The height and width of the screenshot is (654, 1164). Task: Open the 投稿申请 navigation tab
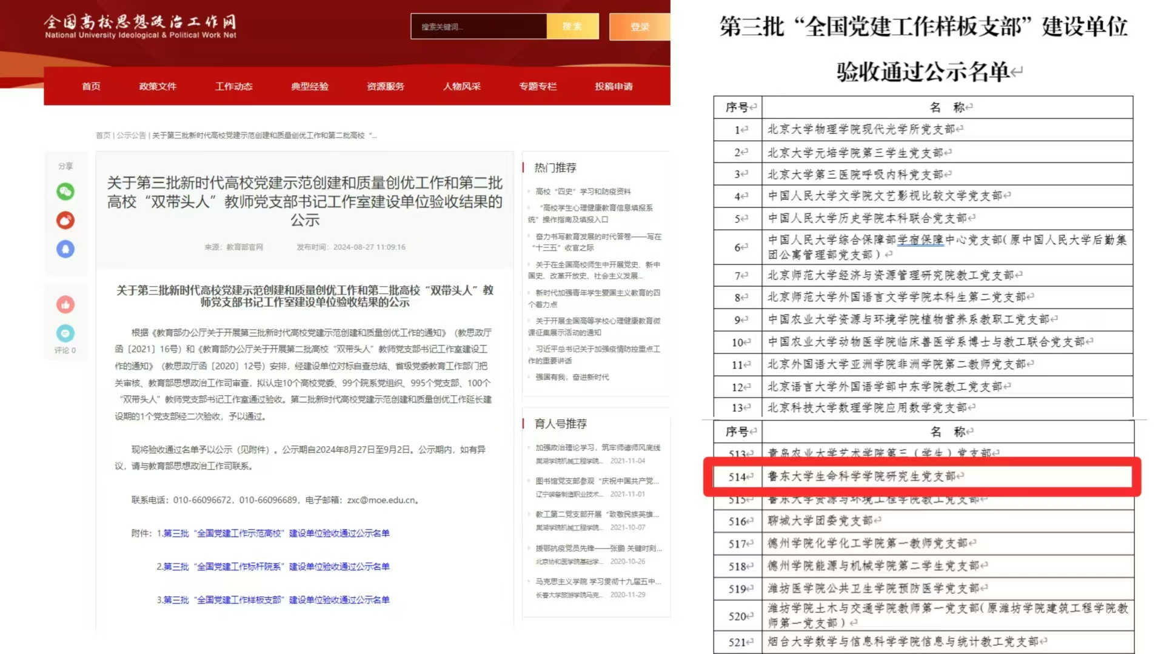click(614, 86)
